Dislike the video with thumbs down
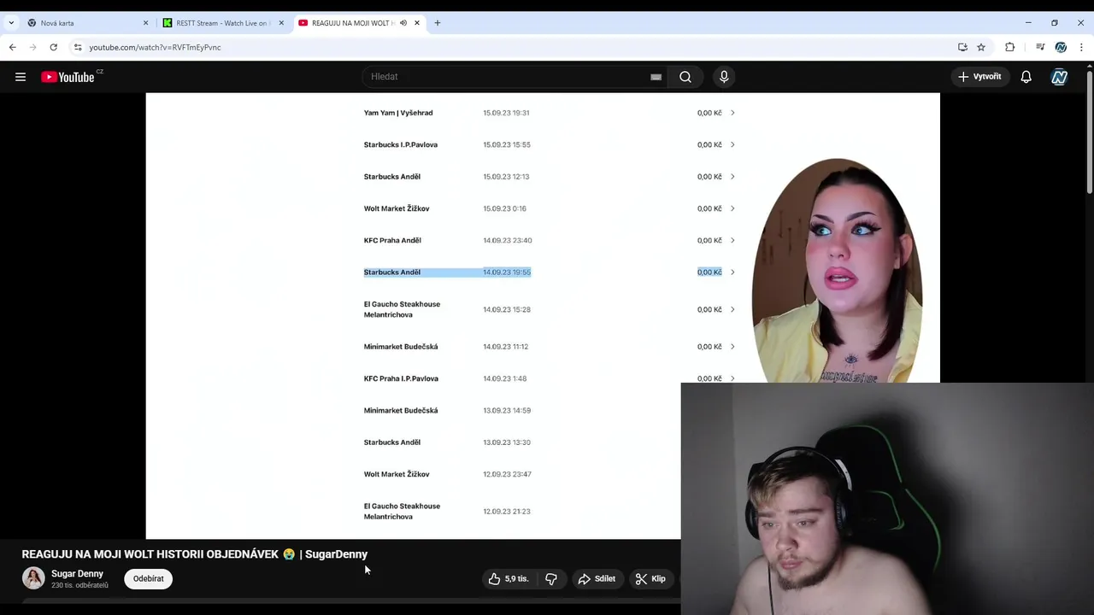This screenshot has height=615, width=1094. tap(551, 579)
